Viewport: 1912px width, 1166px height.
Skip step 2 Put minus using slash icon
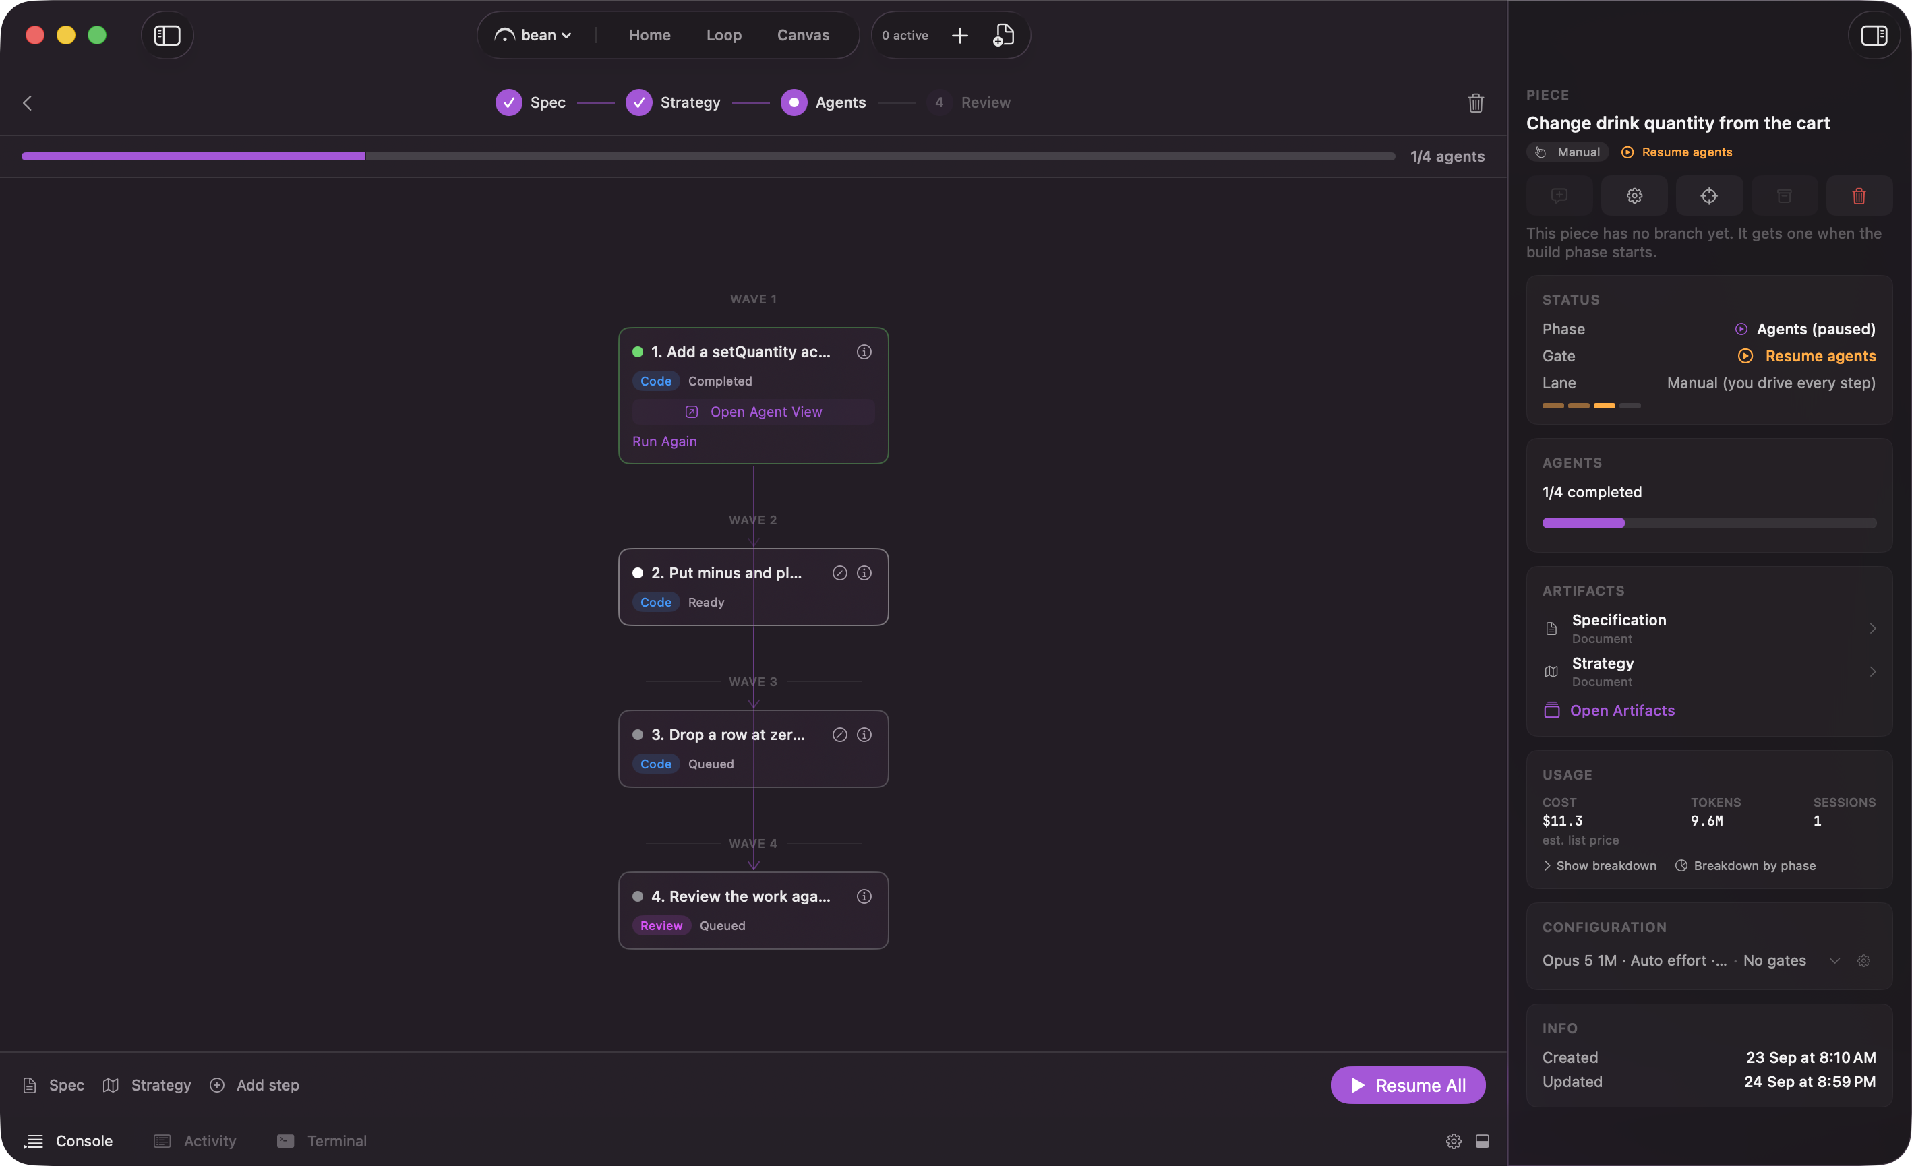tap(839, 572)
